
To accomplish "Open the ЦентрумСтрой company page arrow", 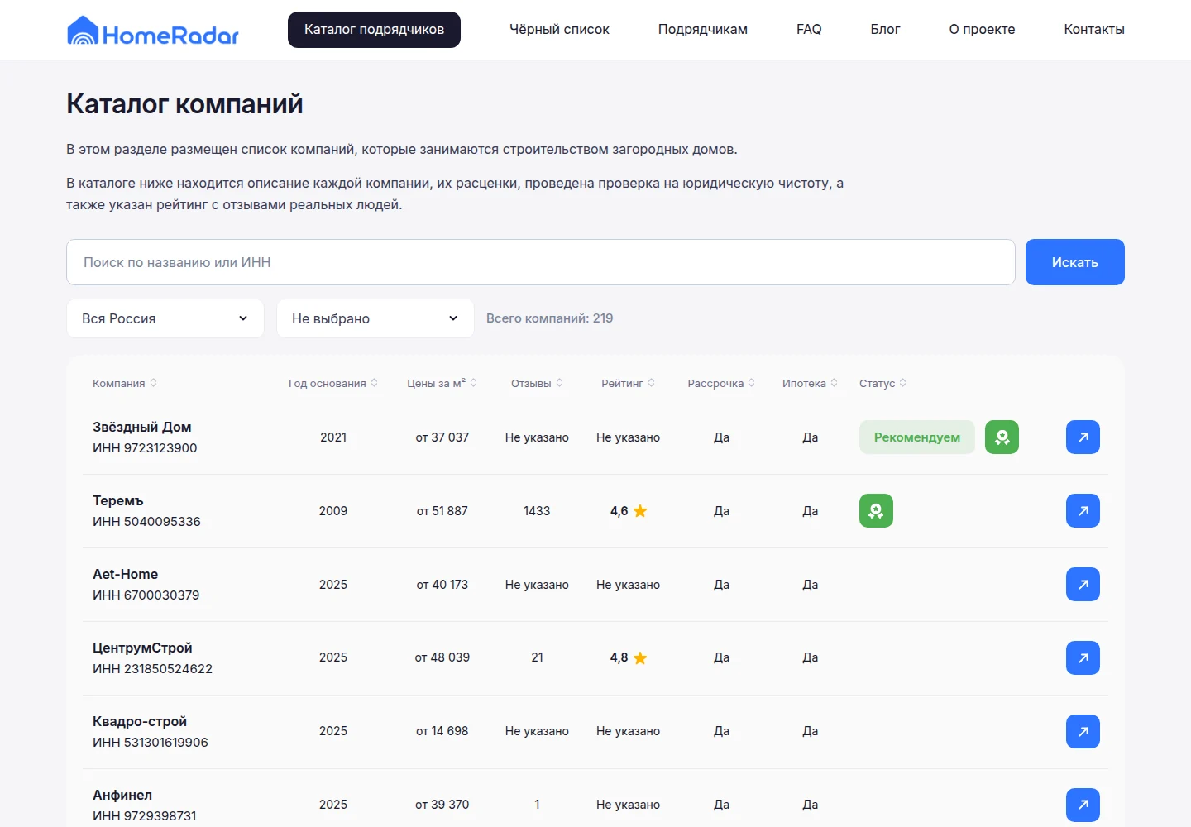I will [1083, 657].
